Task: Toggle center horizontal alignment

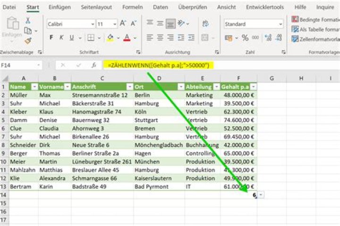Action: pos(160,38)
